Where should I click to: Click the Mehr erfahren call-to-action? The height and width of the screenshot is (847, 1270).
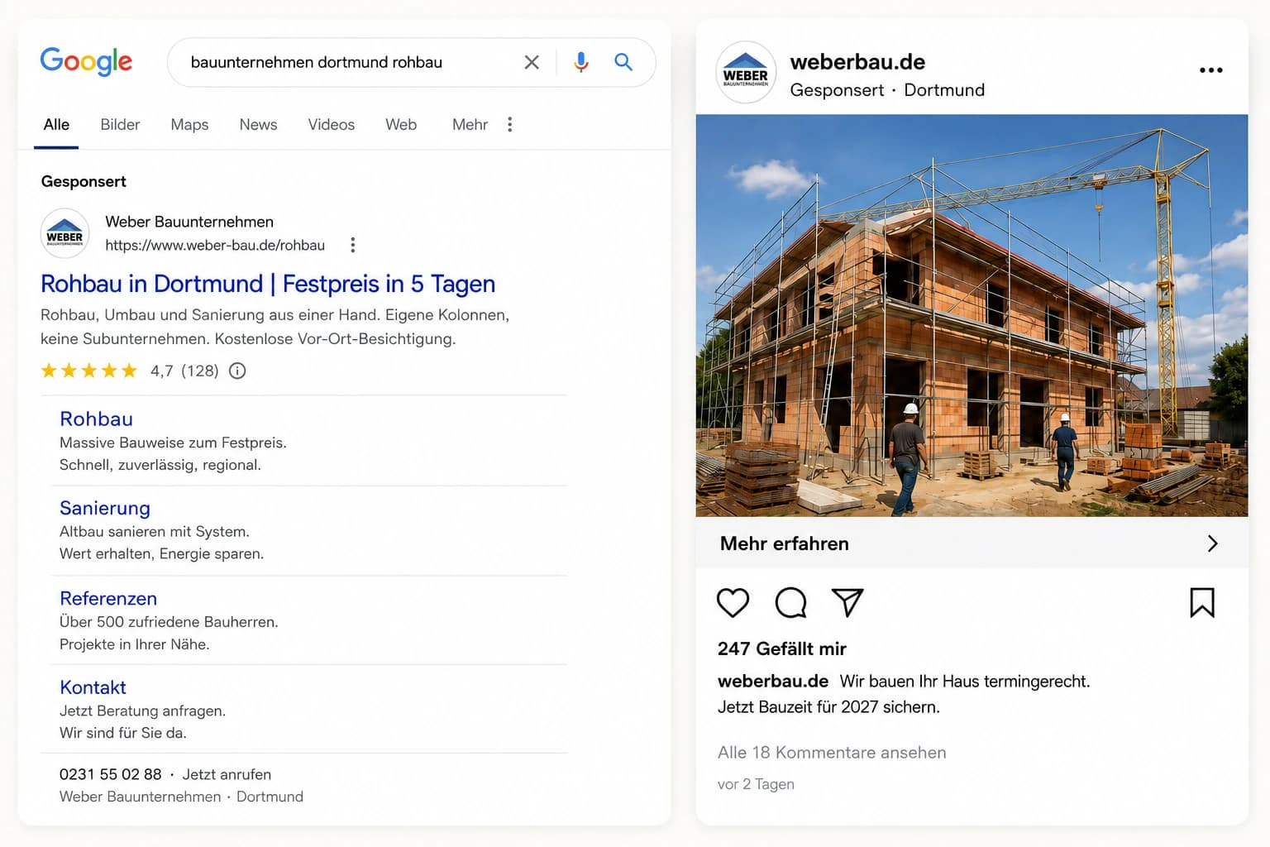pos(785,543)
